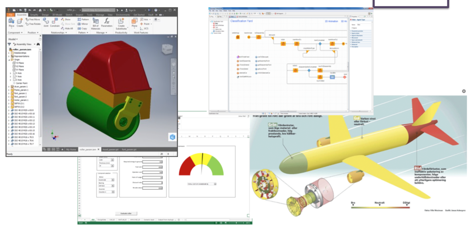Screen dimensions: 472x226
Task: Choose the Free Rotate tool
Action: (33, 24)
